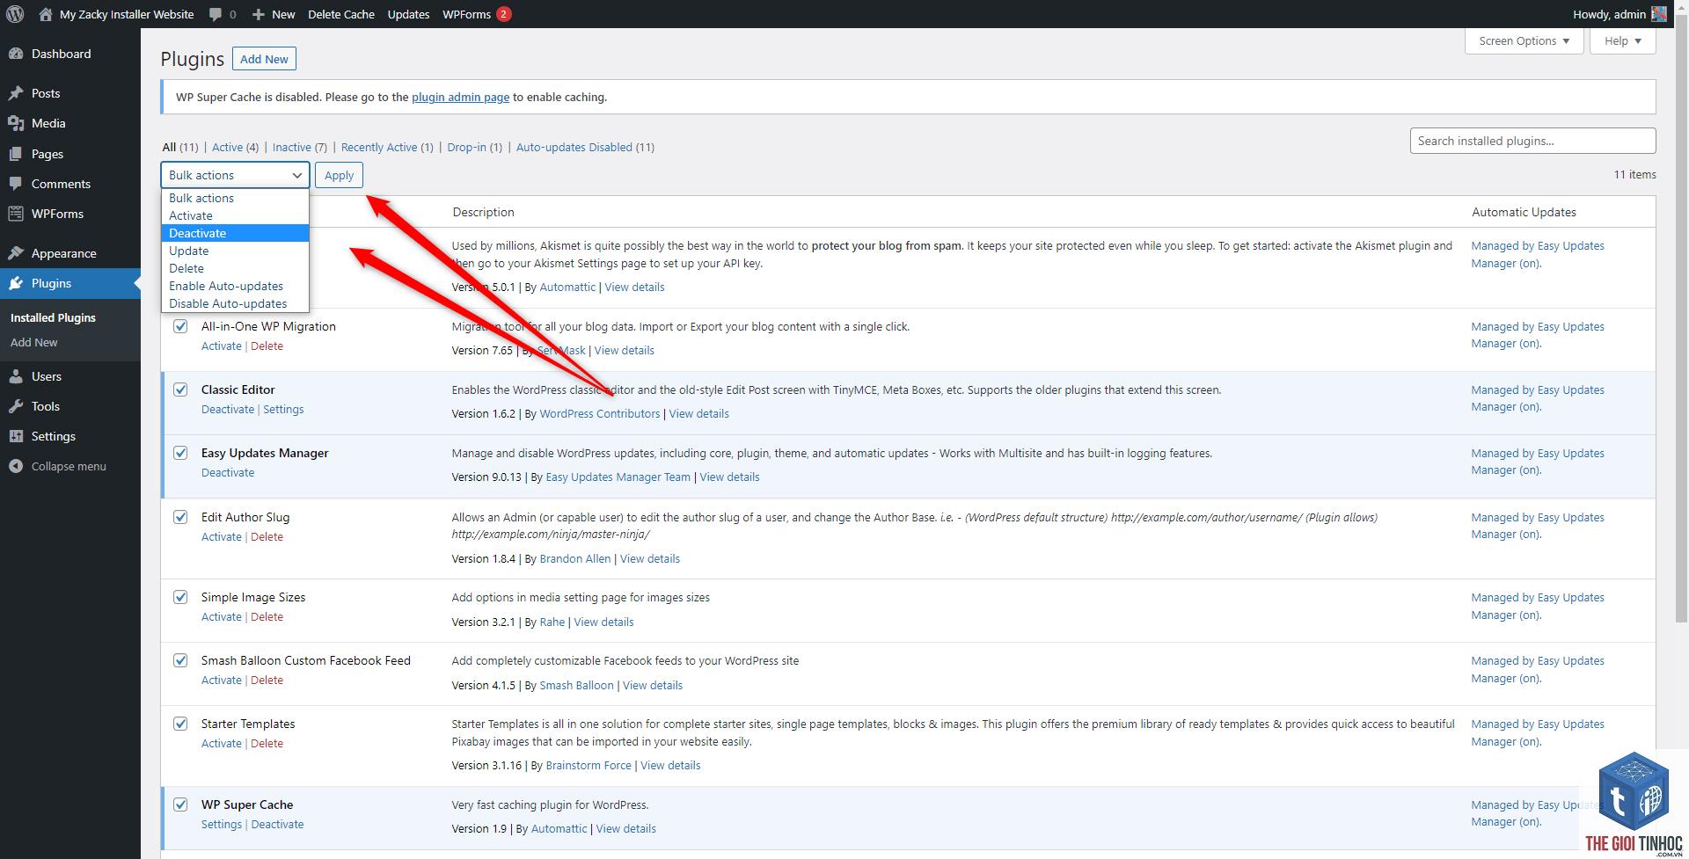Image resolution: width=1689 pixels, height=859 pixels.
Task: Uncheck the WP Super Cache checkbox
Action: pyautogui.click(x=180, y=804)
